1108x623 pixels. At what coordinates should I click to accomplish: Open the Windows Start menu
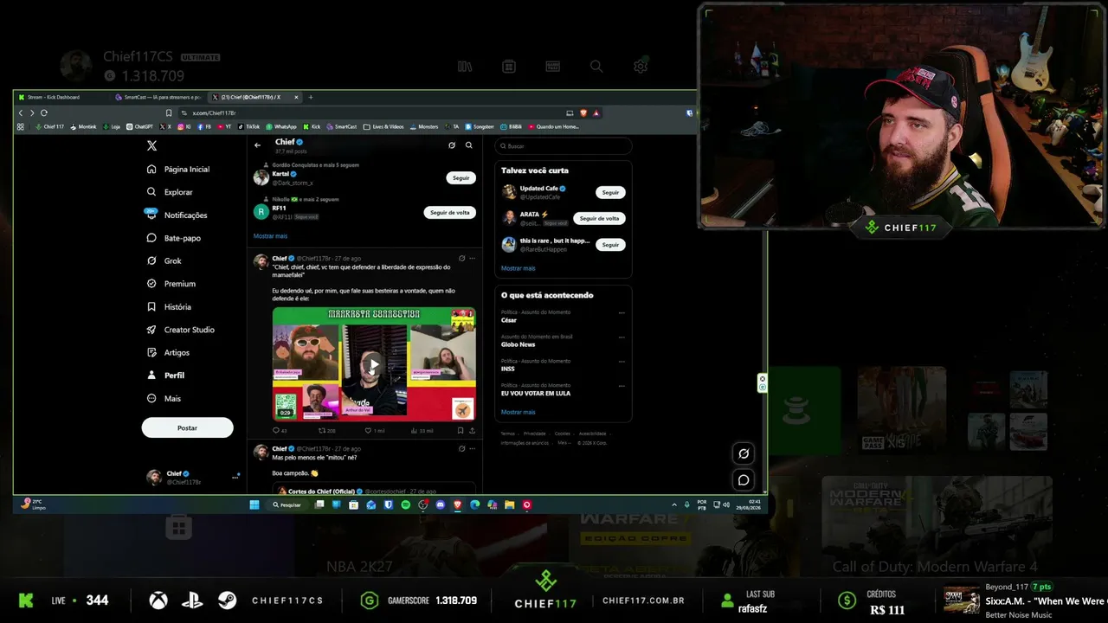coord(254,504)
